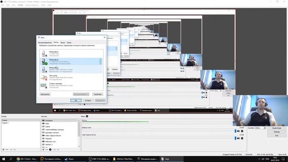This screenshot has height=162, width=288.
Task: Open Windows Start menu
Action: pyautogui.click(x=4, y=159)
